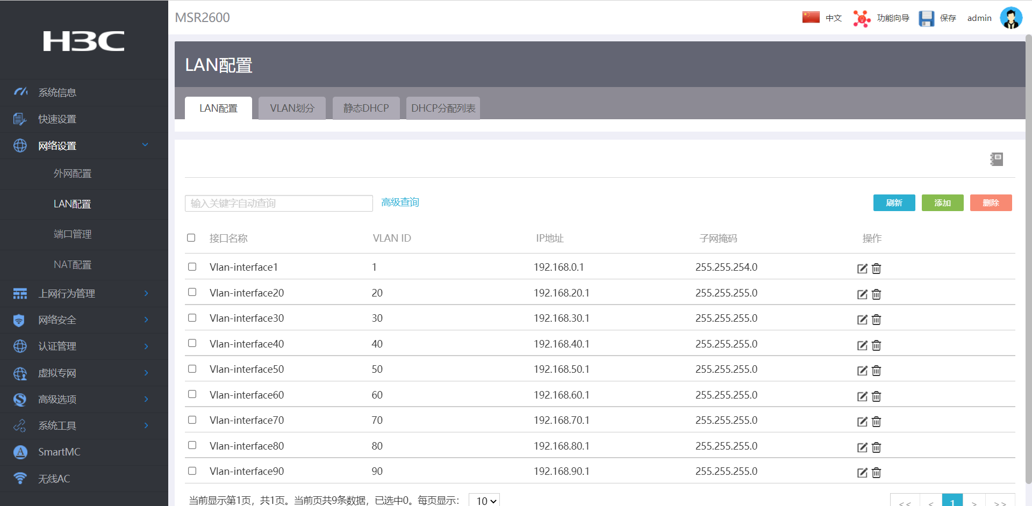Click the red 删除 button
1032x506 pixels.
[x=991, y=203]
